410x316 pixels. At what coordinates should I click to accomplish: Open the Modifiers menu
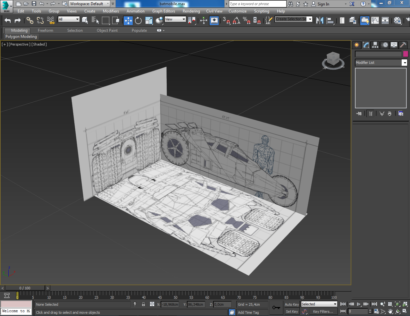[x=111, y=11]
